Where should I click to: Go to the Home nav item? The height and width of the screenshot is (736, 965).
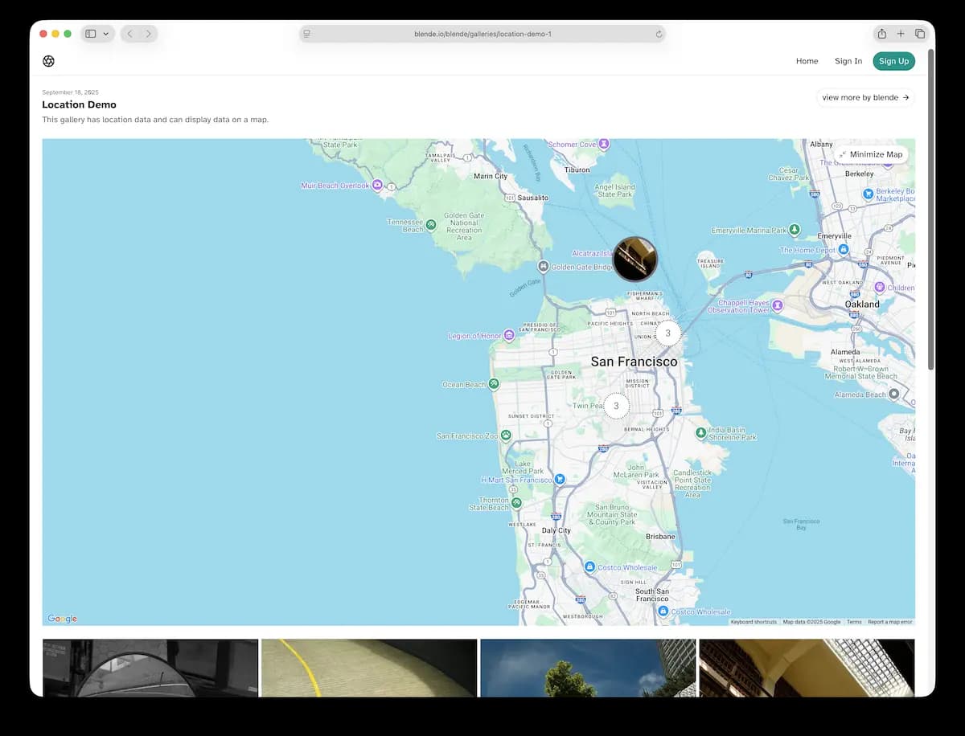pos(807,61)
